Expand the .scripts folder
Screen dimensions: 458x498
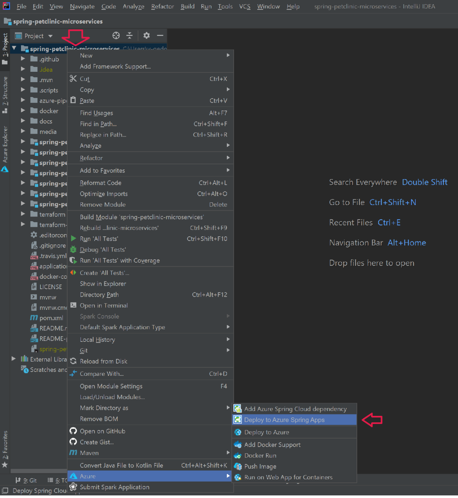point(23,90)
